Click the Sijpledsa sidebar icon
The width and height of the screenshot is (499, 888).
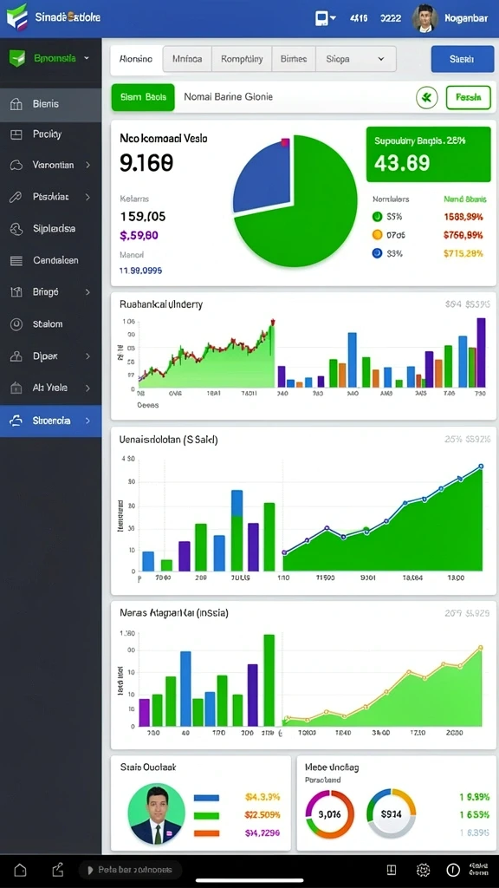16,229
